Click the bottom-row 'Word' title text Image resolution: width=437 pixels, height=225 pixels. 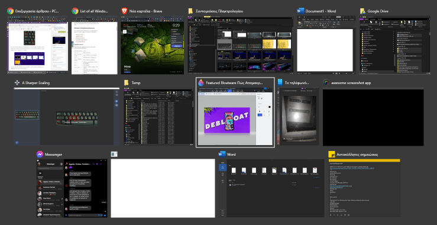tap(231, 155)
